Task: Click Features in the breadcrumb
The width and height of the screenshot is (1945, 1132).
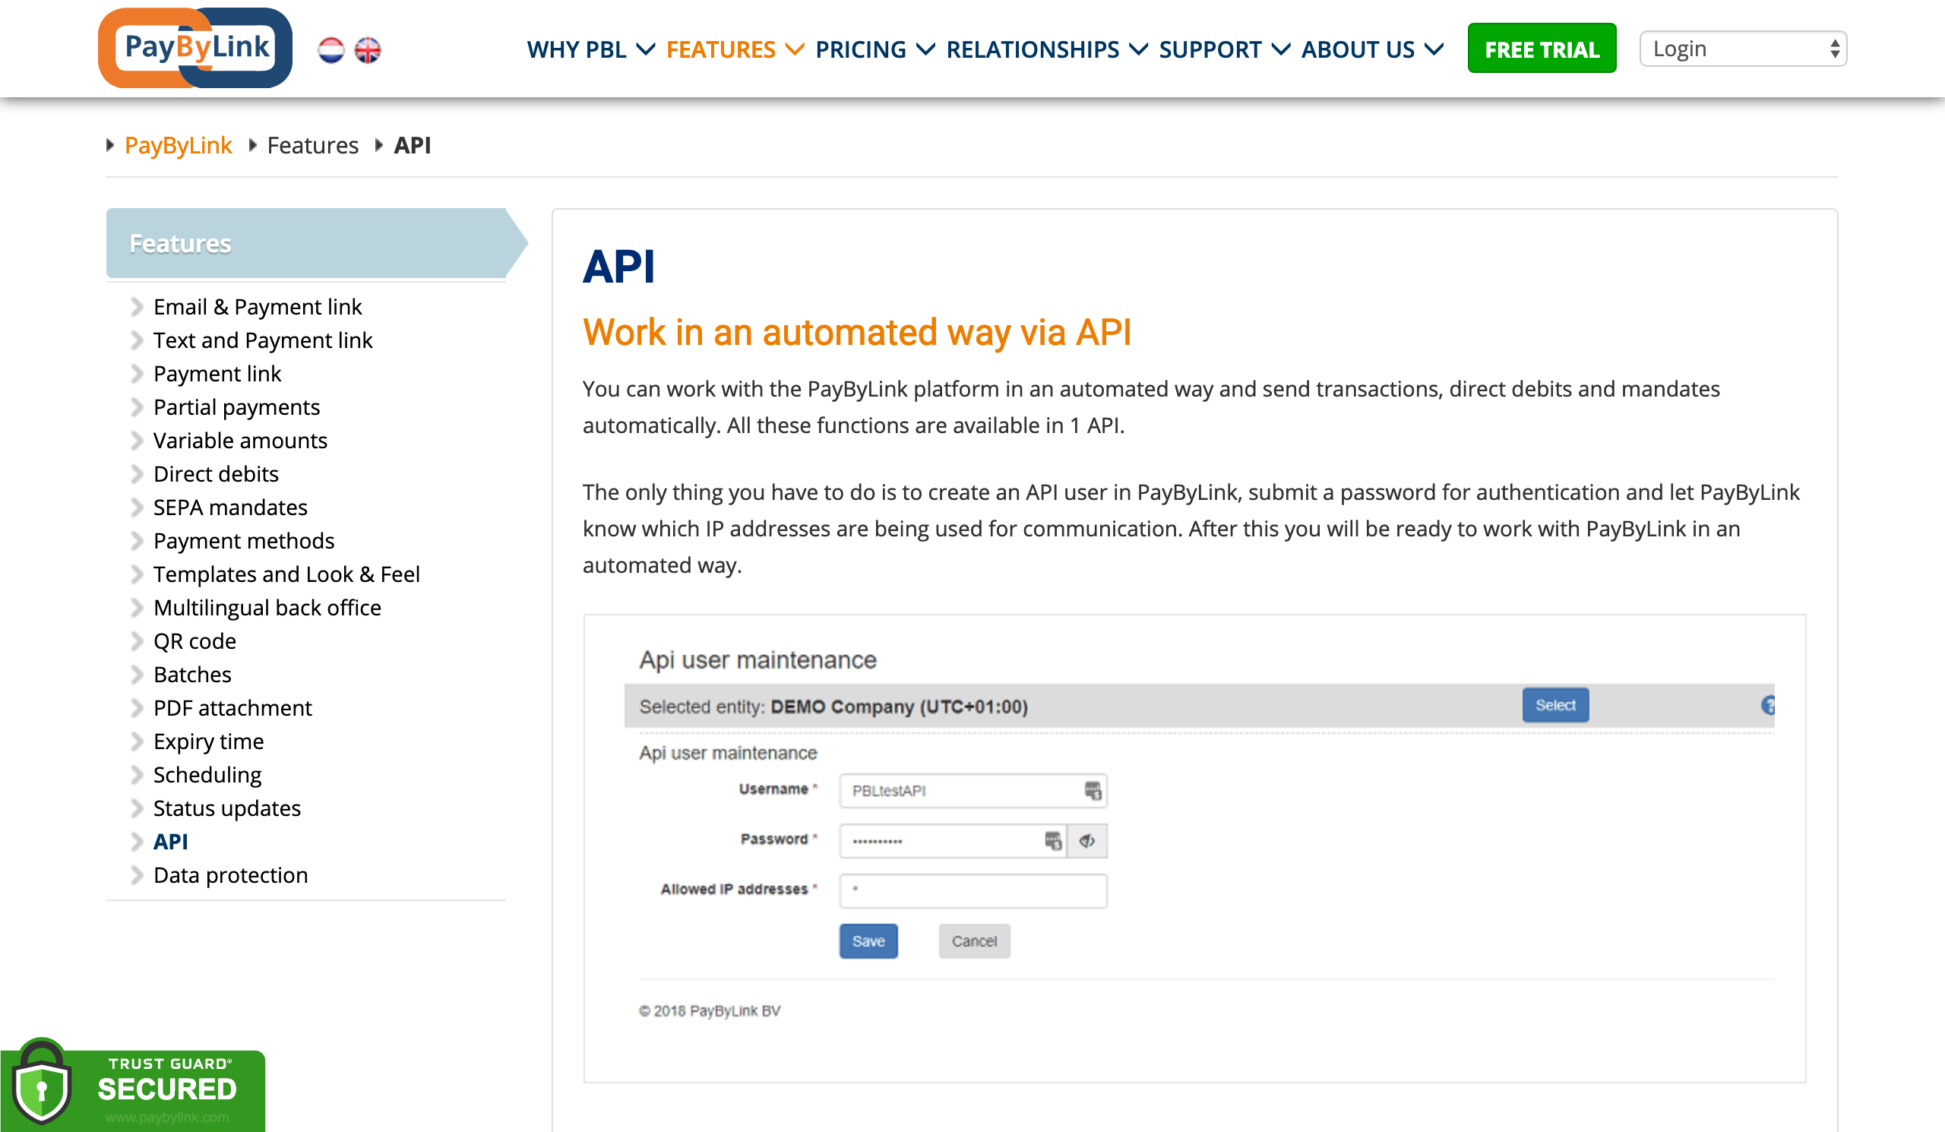Action: pos(312,145)
